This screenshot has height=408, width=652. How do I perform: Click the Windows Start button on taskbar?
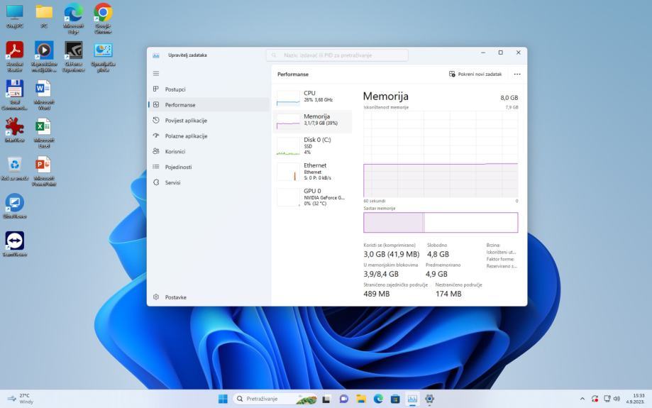(223, 399)
